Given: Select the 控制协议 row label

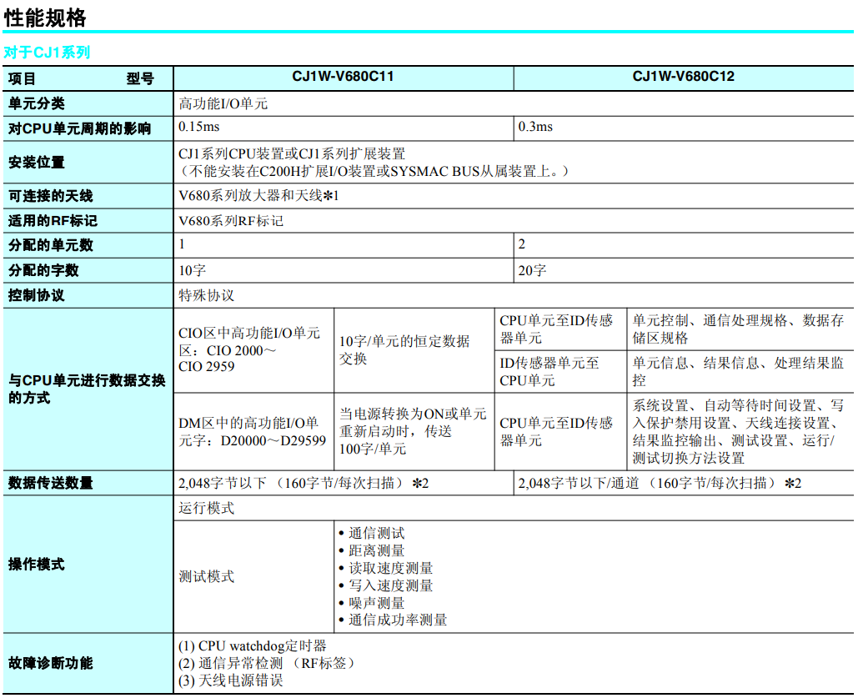Looking at the screenshot, I should pyautogui.click(x=36, y=295).
